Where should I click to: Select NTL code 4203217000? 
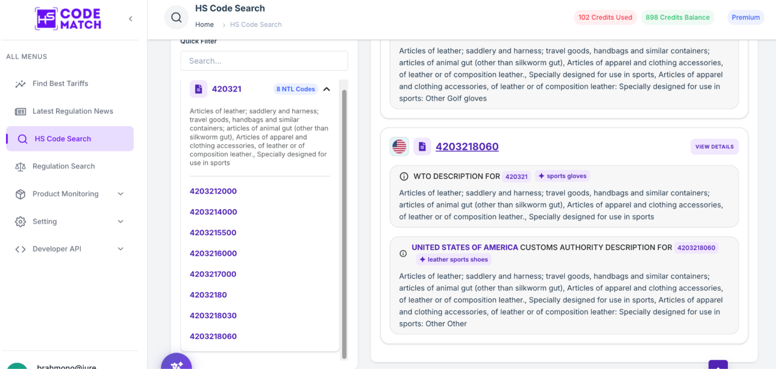[x=213, y=274]
